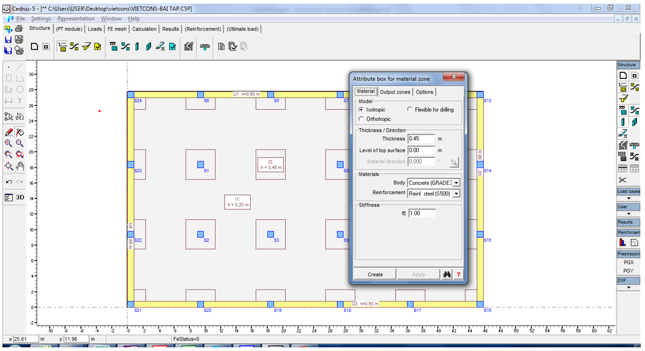Switch to 3D view
Screen dimensions: 645x351
point(20,197)
